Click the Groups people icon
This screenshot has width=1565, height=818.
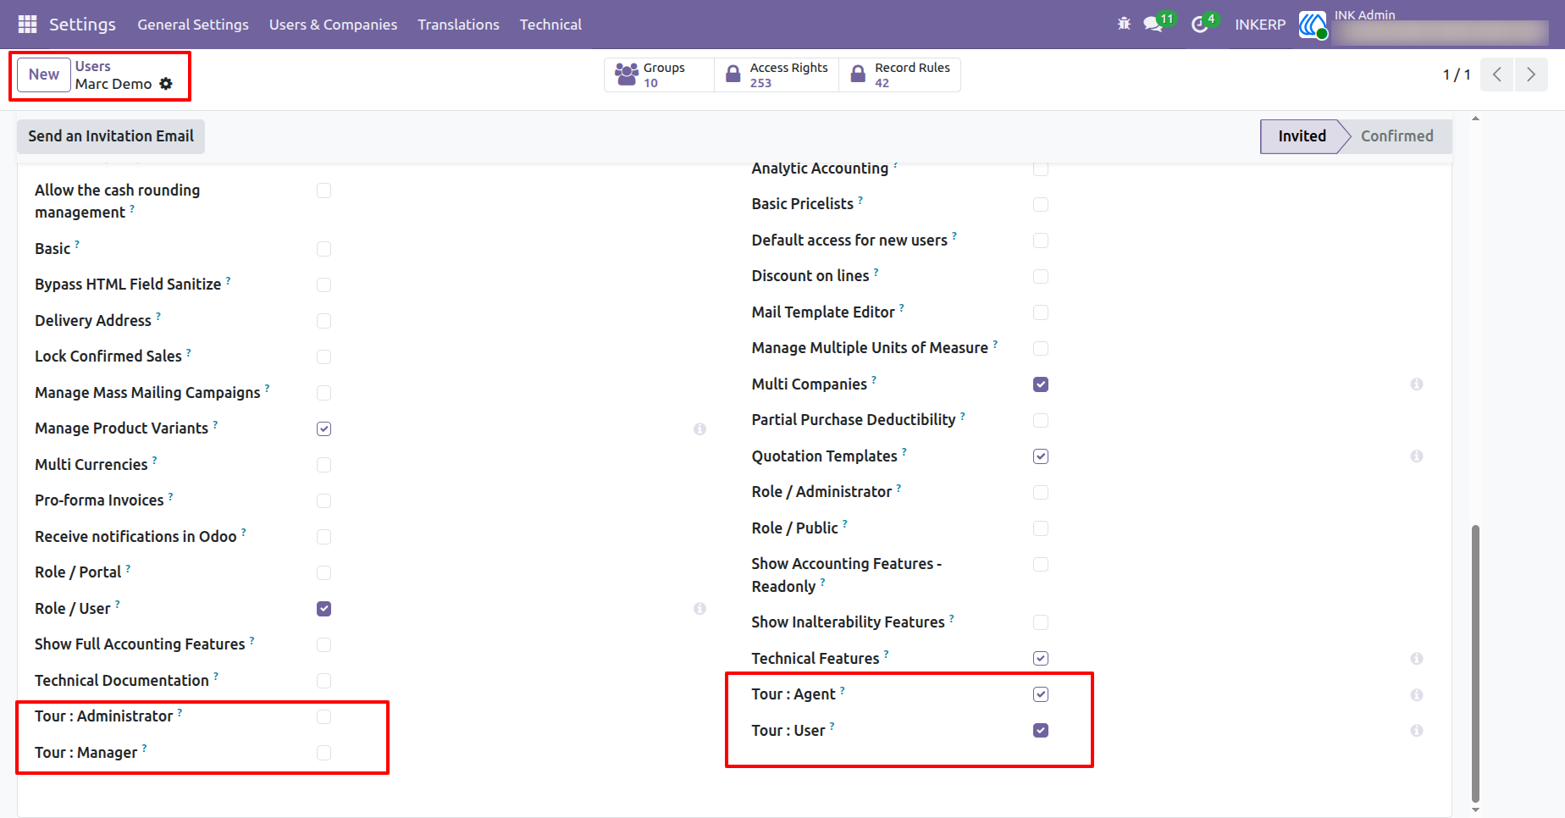click(627, 75)
